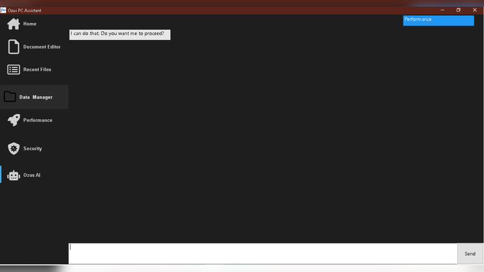Choose the Ozus AI sidebar label

click(x=31, y=175)
